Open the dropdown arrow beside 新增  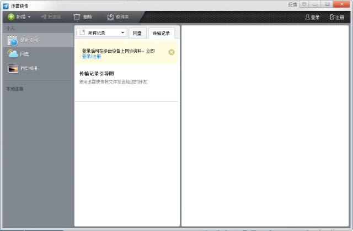[x=29, y=17]
